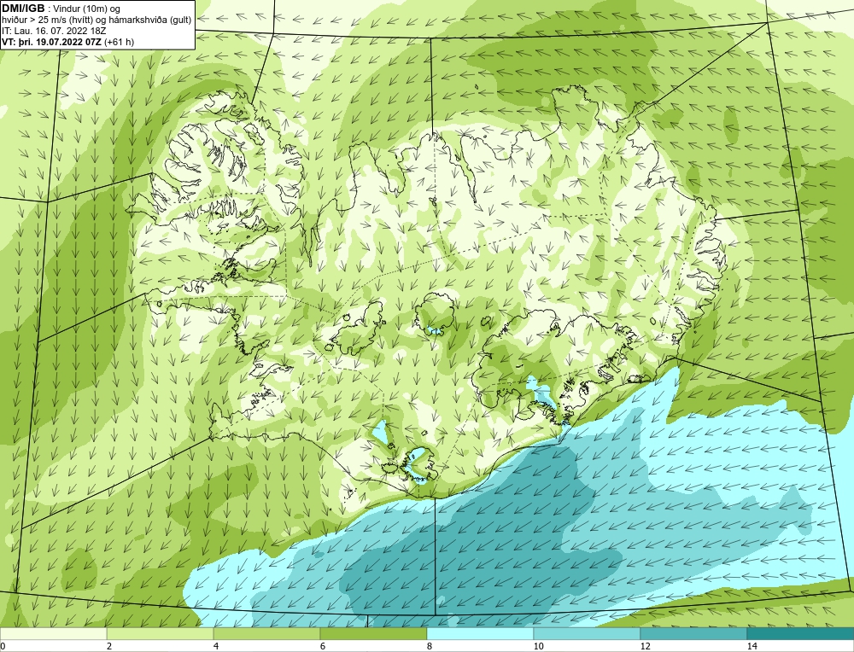Click the 12–14 m/s legend color swatch
The image size is (854, 652).
(693, 633)
